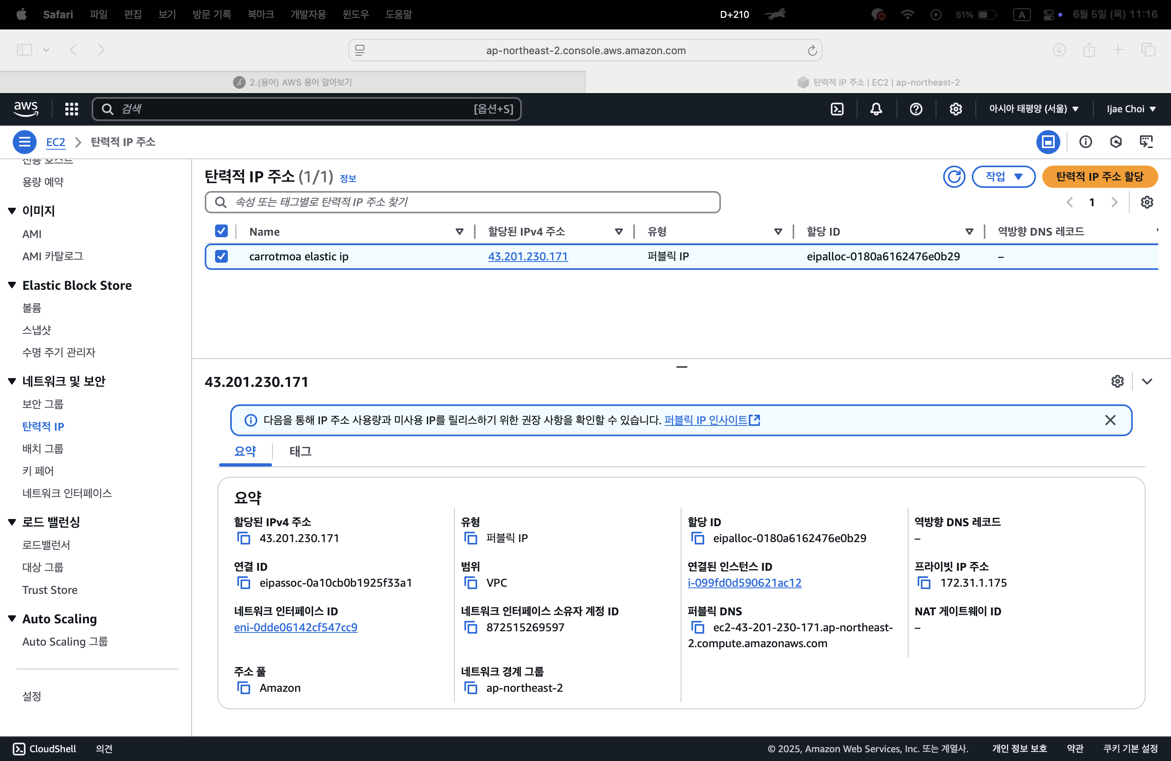Open 보안 그룹 in the sidebar
The width and height of the screenshot is (1171, 761).
coord(43,404)
